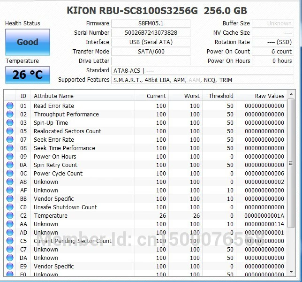Click the status orb in row AD
This screenshot has width=302, height=282.
(x=10, y=232)
